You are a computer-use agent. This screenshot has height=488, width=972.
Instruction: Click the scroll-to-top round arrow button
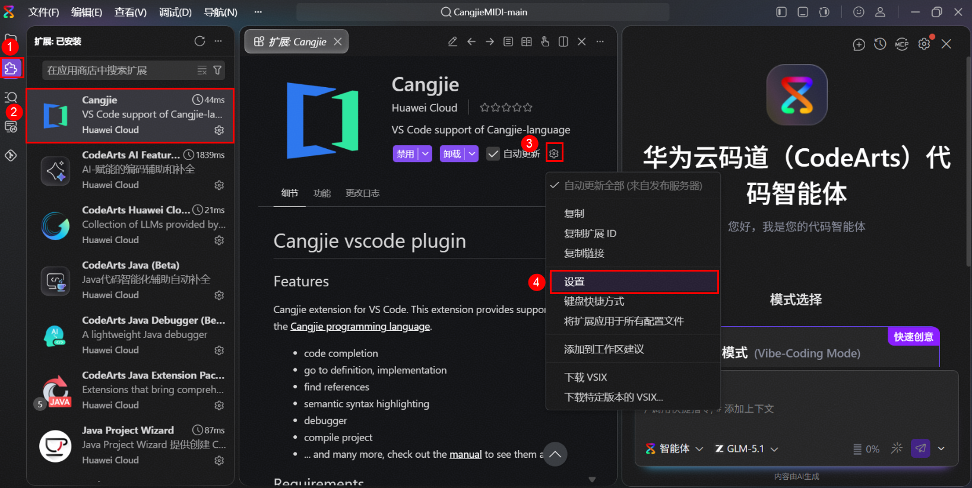click(555, 454)
